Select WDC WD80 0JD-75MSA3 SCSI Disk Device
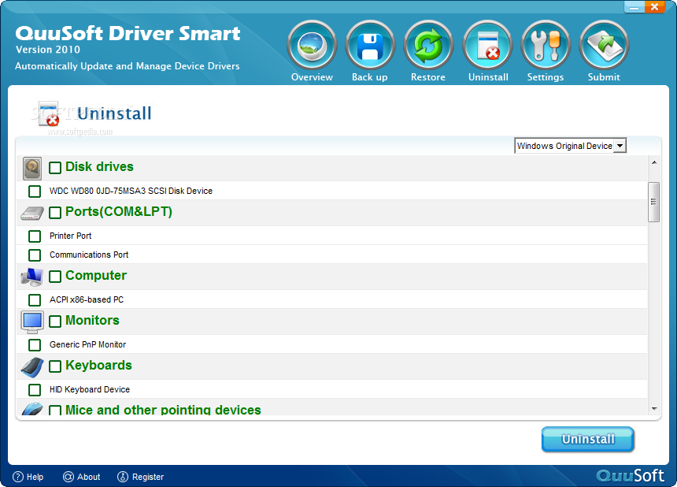The image size is (677, 487). tap(131, 191)
